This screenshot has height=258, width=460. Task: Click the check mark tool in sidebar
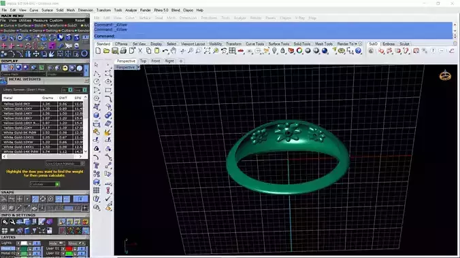[108, 199]
